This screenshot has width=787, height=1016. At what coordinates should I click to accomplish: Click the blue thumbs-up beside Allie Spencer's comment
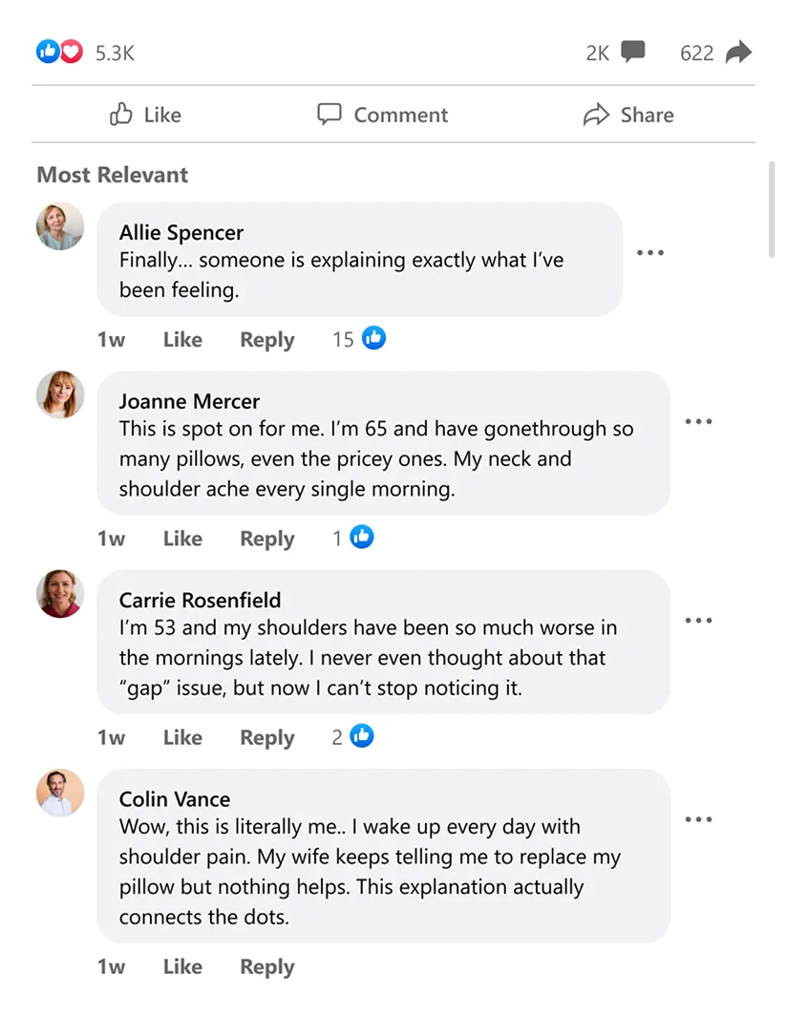pos(373,338)
